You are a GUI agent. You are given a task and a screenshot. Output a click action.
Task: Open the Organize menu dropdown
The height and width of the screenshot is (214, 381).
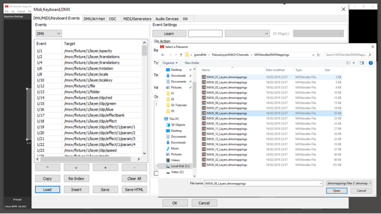pyautogui.click(x=170, y=63)
